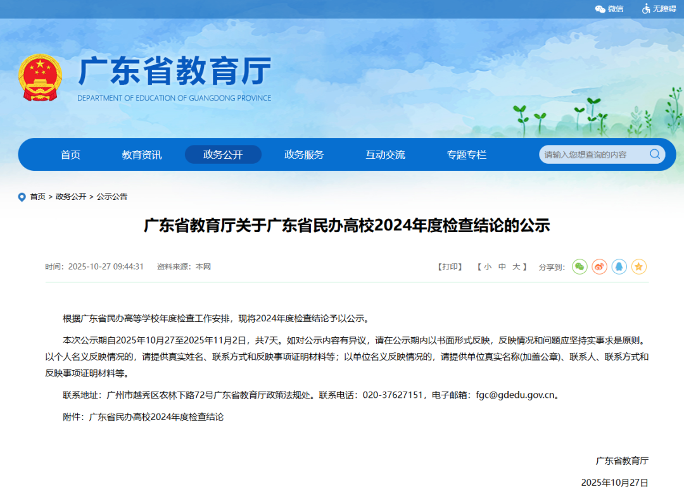The height and width of the screenshot is (501, 684).
Task: Share the article to WeChat
Action: tap(579, 267)
